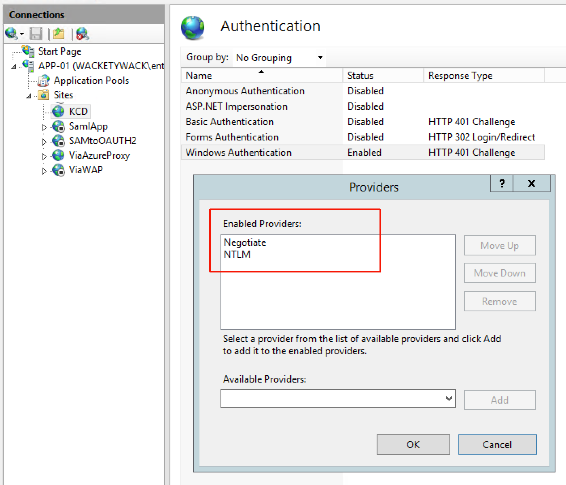Open the Available Providers combo box
566x485 pixels.
pyautogui.click(x=338, y=398)
